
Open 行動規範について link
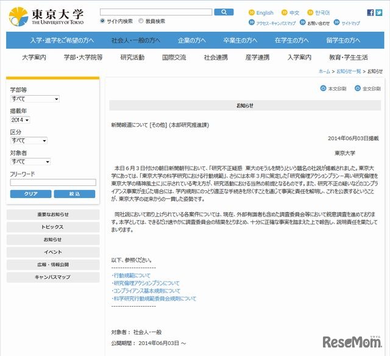coord(131,276)
